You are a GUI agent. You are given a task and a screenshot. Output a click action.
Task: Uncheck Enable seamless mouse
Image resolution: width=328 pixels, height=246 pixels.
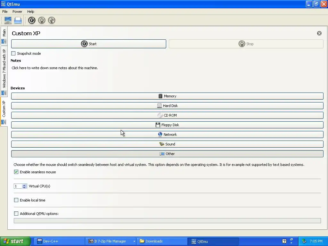16,172
